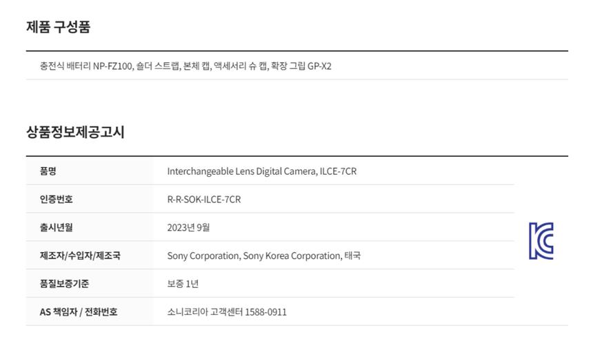Click the certification number R-R-SOK-ILCE-7CR
Viewport: 593px width, 337px height.
coord(204,199)
